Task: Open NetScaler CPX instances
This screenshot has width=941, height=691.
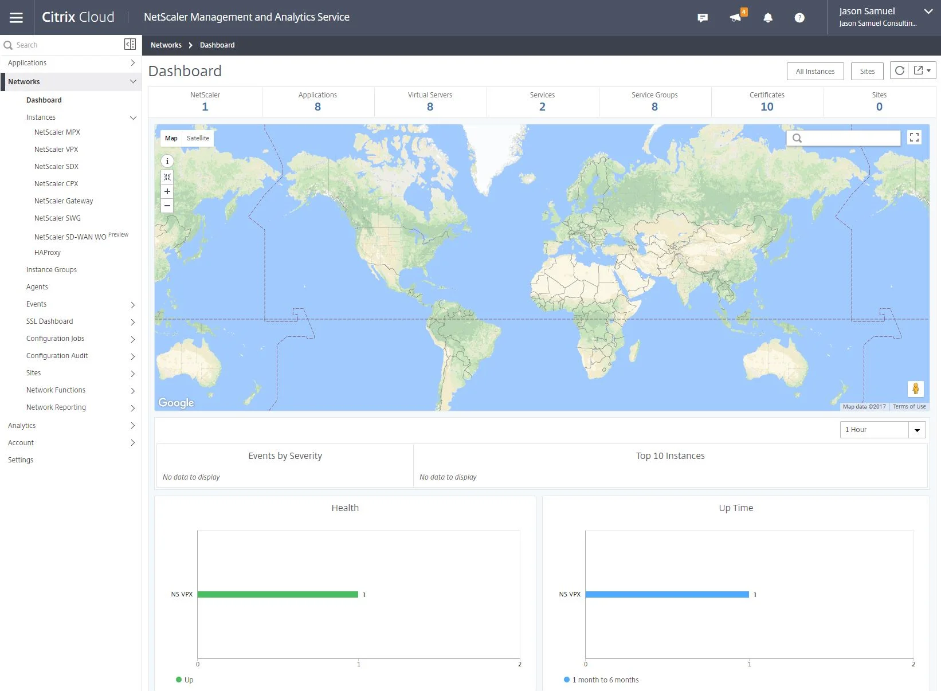Action: click(x=56, y=184)
